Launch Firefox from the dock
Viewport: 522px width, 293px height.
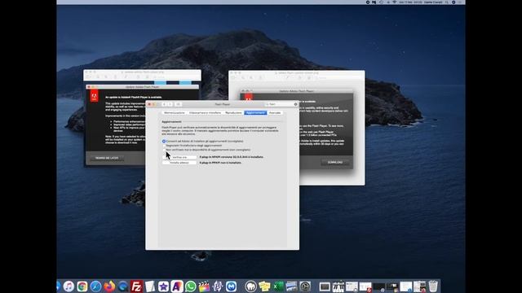(x=109, y=286)
